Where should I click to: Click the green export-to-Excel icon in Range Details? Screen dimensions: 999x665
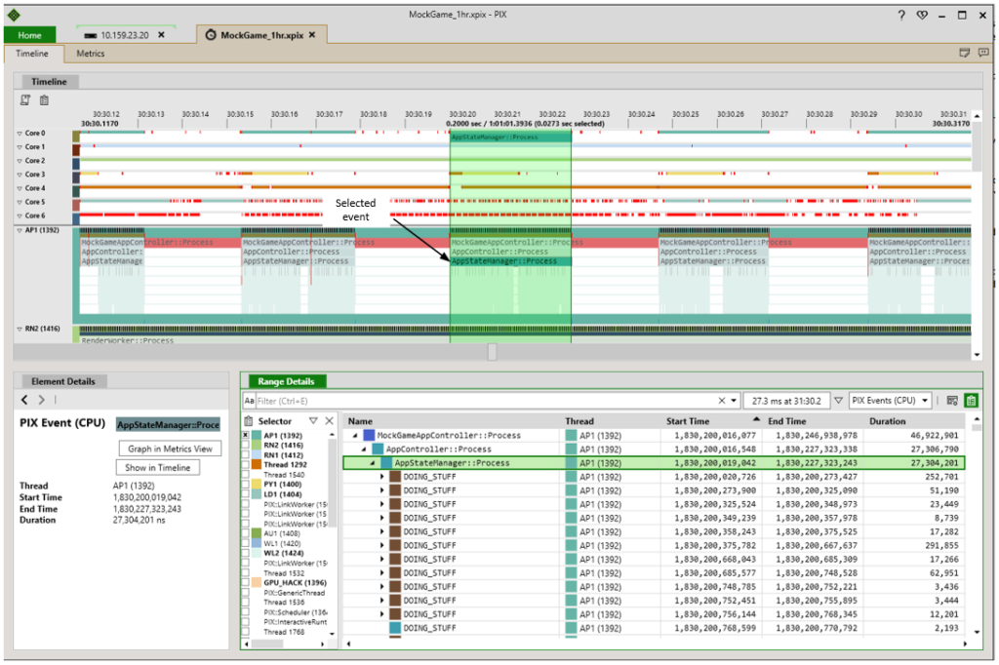click(974, 400)
